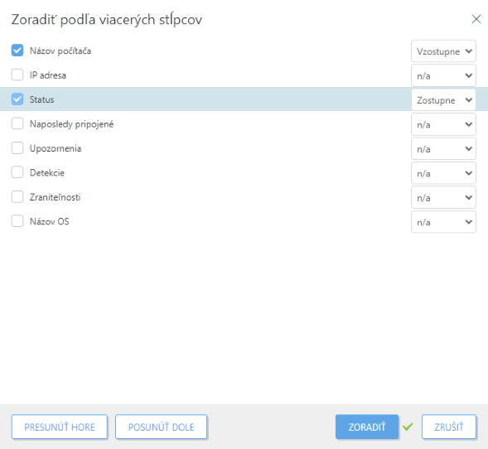Apply sorting with the ZORADIŤ button
The height and width of the screenshot is (449, 488).
(367, 427)
